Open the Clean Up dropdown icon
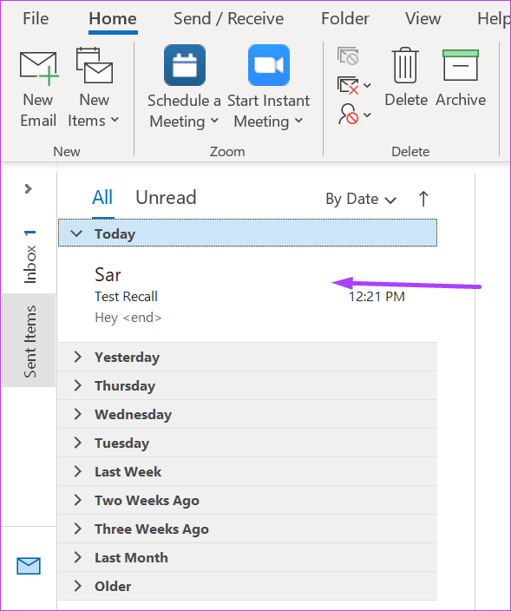This screenshot has width=511, height=611. pyautogui.click(x=354, y=85)
